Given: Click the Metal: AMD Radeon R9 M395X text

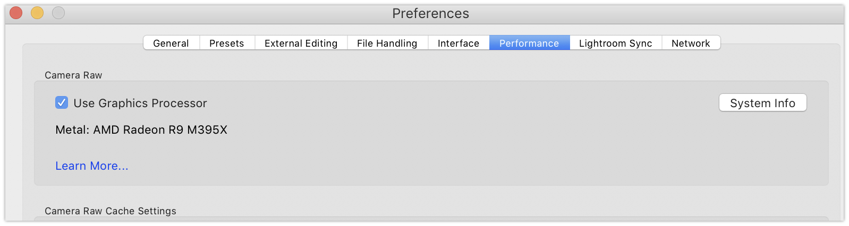Looking at the screenshot, I should [x=141, y=130].
